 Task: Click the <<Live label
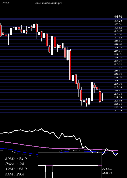(107, 170)
